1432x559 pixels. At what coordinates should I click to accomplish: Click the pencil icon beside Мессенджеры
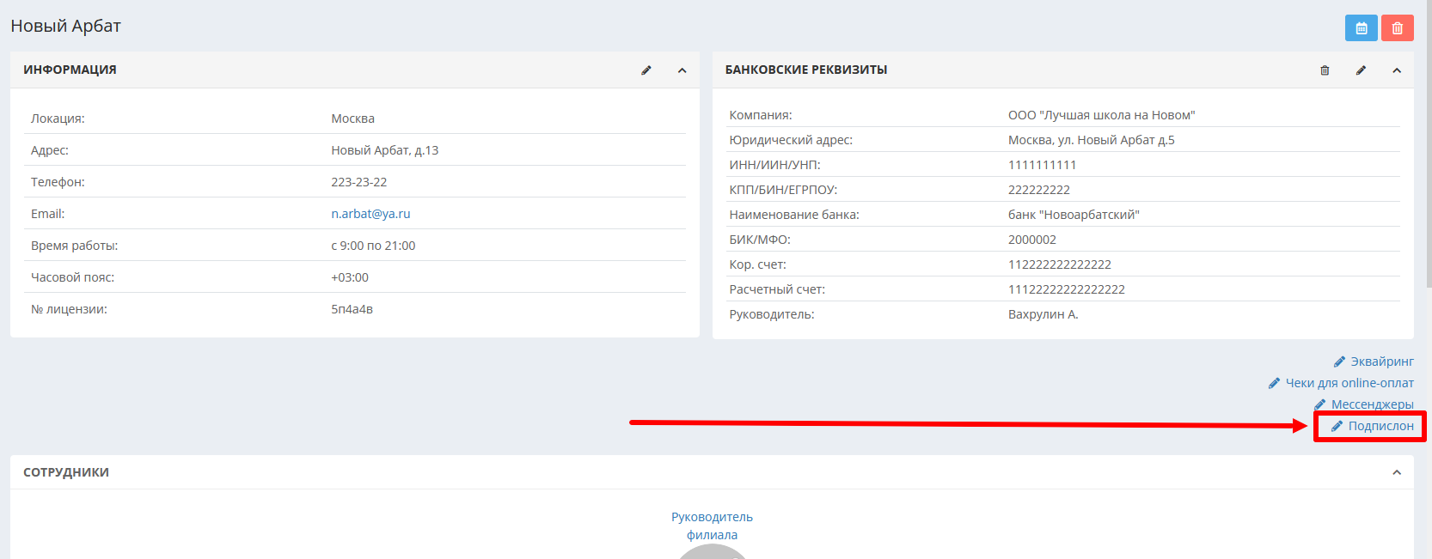[x=1319, y=404]
